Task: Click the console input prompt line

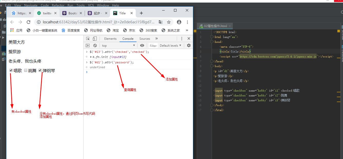Action: [x=139, y=72]
